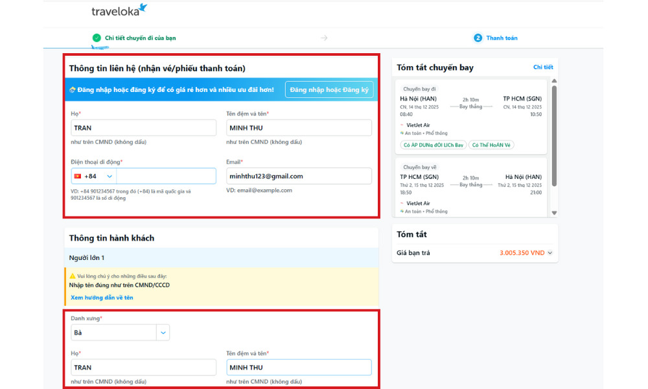Click the contact Họ surname field
The width and height of the screenshot is (648, 389).
tap(143, 128)
